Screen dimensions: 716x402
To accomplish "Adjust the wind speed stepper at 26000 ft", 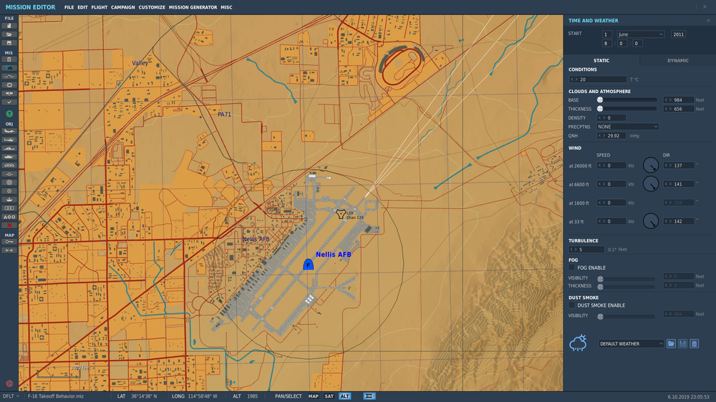I will 611,165.
